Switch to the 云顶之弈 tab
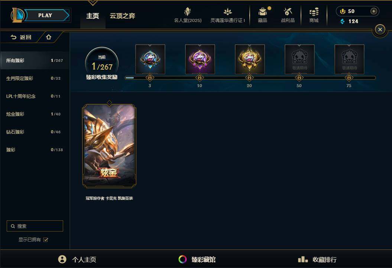The height and width of the screenshot is (268, 392). tap(123, 16)
